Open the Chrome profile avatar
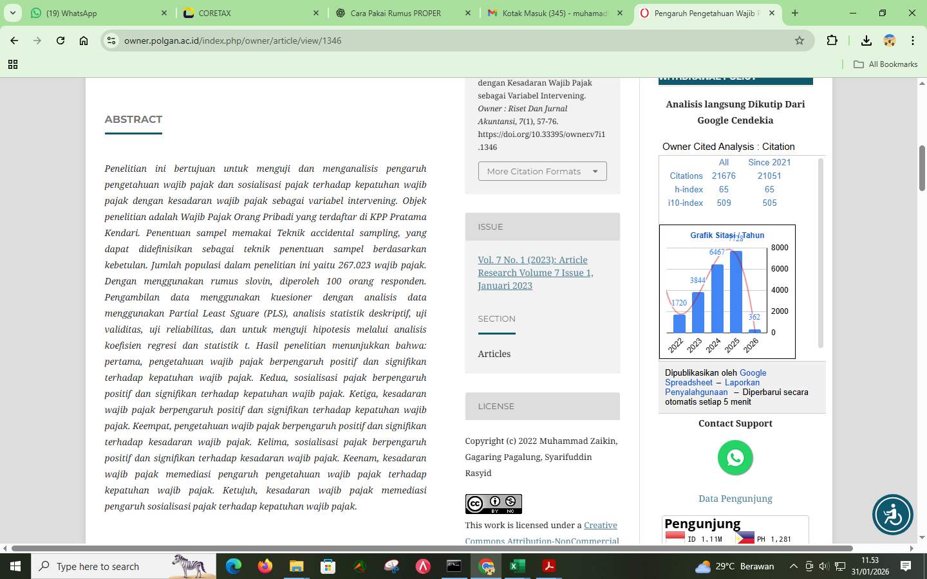This screenshot has height=579, width=927. point(890,40)
